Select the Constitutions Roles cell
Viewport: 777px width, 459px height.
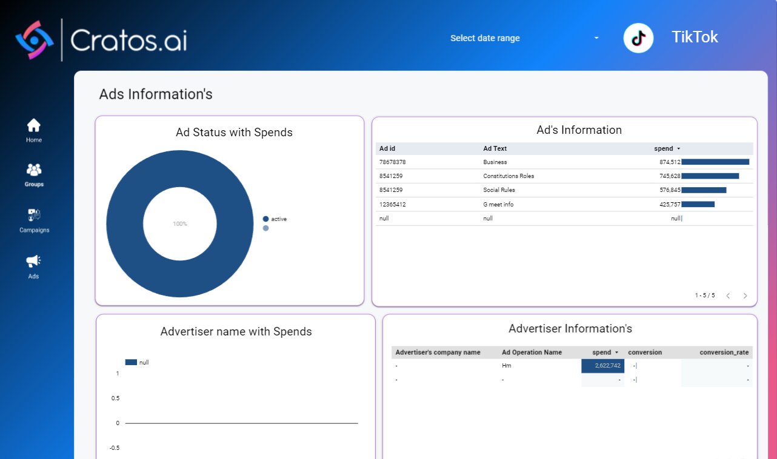509,176
